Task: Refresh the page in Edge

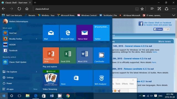Action: tap(19, 9)
